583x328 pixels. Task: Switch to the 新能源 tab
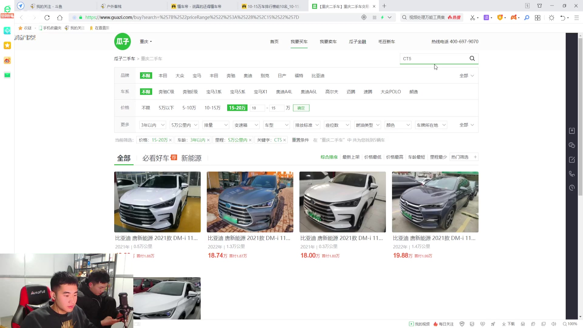(191, 158)
